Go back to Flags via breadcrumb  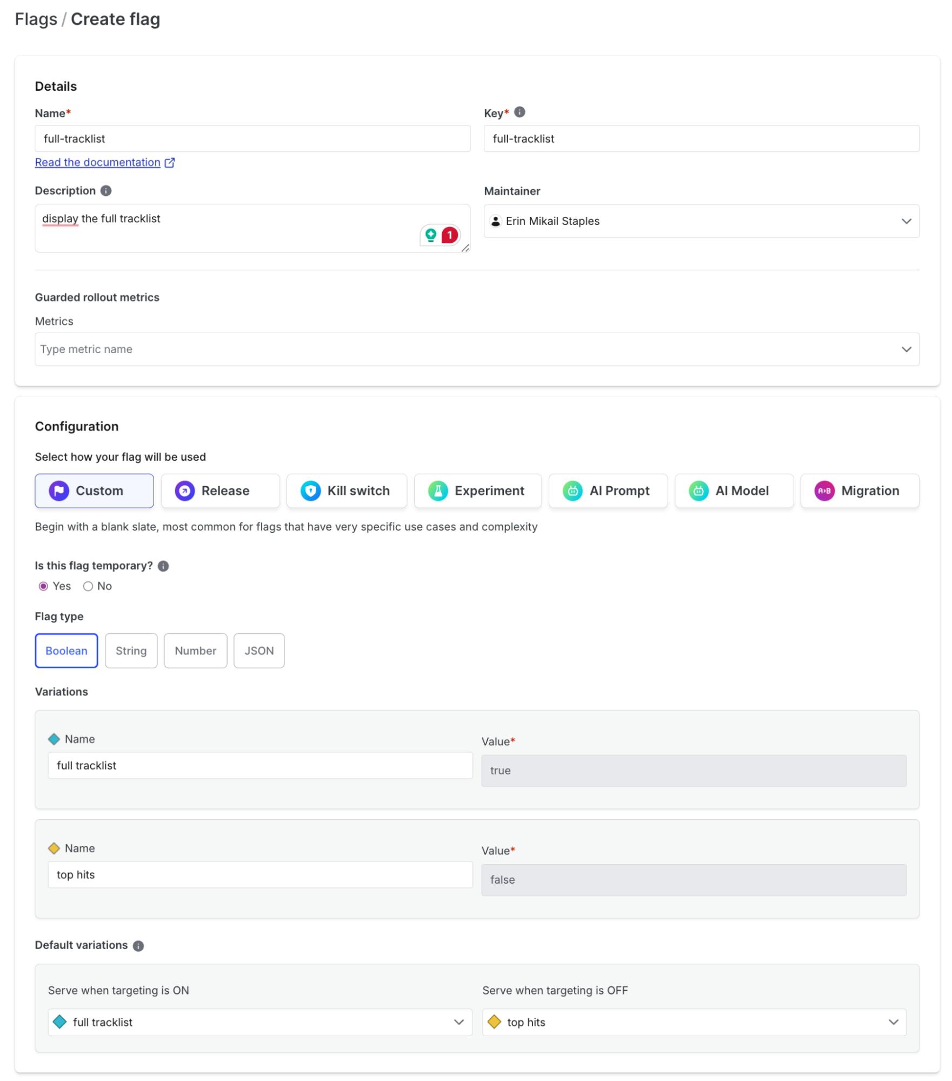pyautogui.click(x=36, y=19)
